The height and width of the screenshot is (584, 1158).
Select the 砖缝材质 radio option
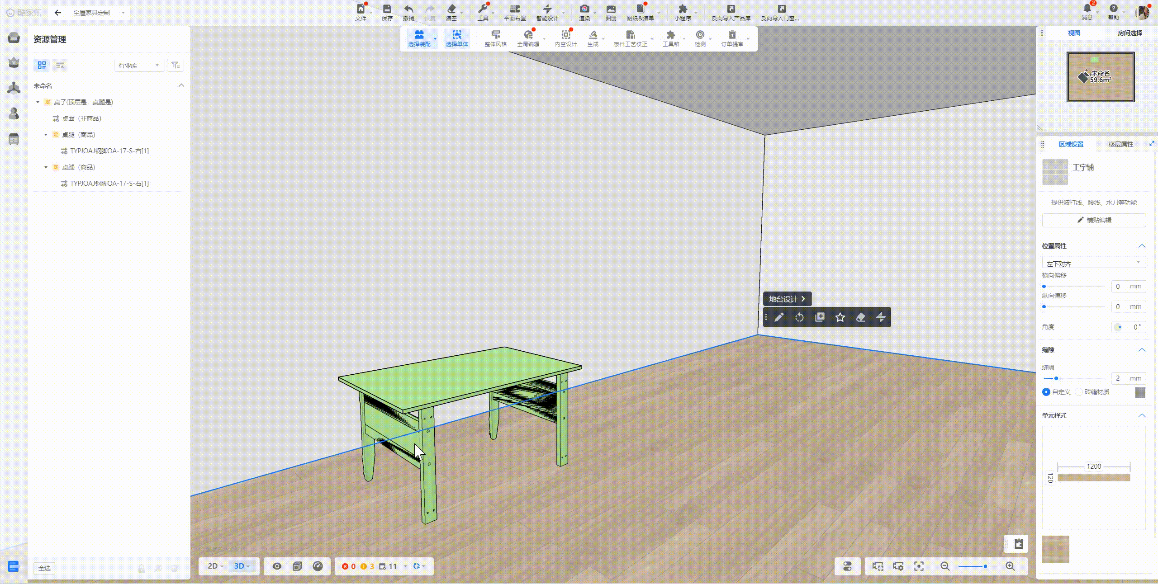click(x=1079, y=392)
